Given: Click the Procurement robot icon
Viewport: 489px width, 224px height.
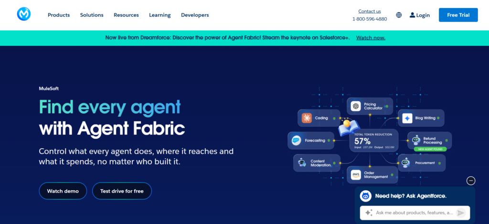Looking at the screenshot, I should click(x=405, y=163).
